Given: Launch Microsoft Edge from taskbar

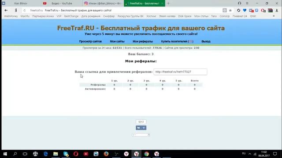Looking at the screenshot, I should (x=46, y=154).
